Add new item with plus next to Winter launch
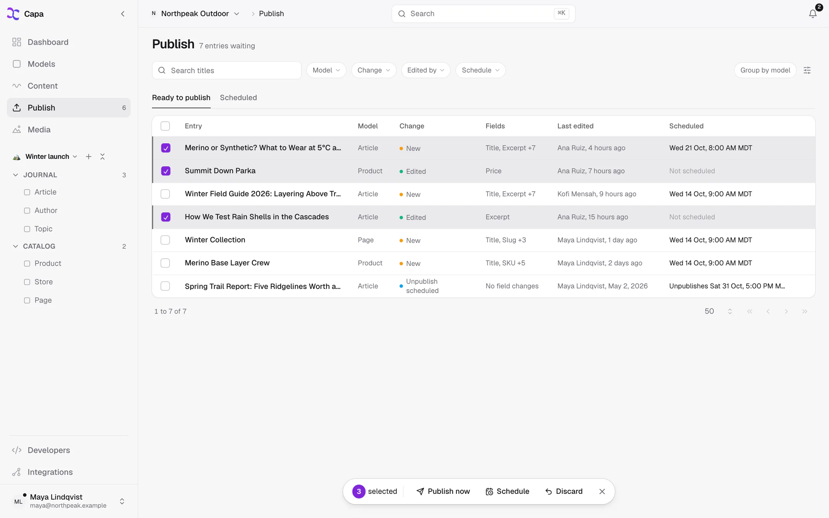 pos(89,157)
